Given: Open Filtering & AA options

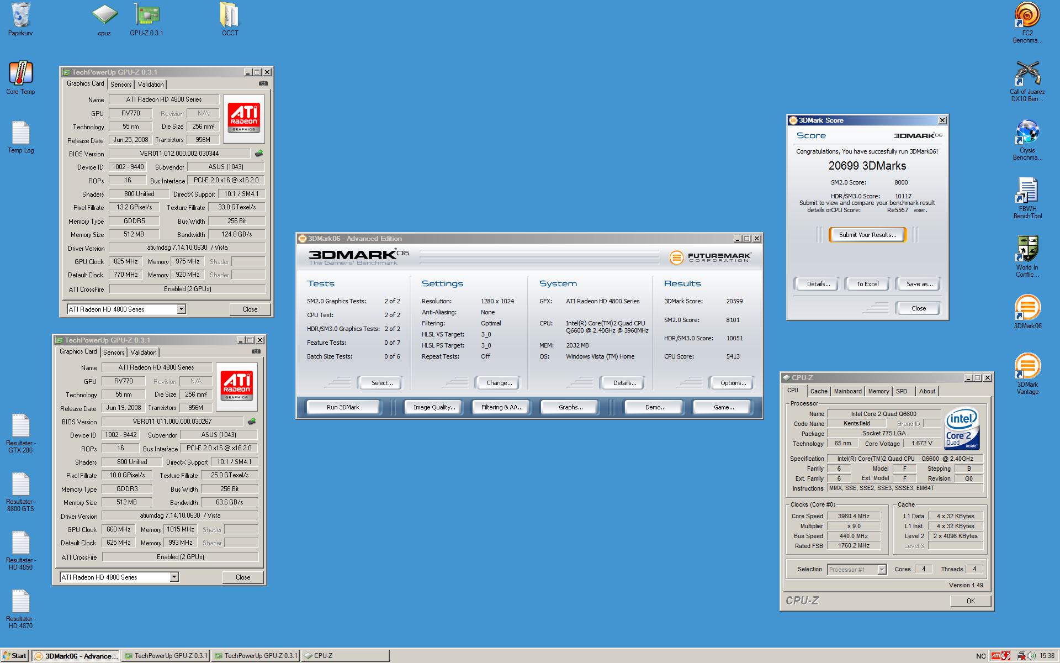Looking at the screenshot, I should click(x=501, y=407).
